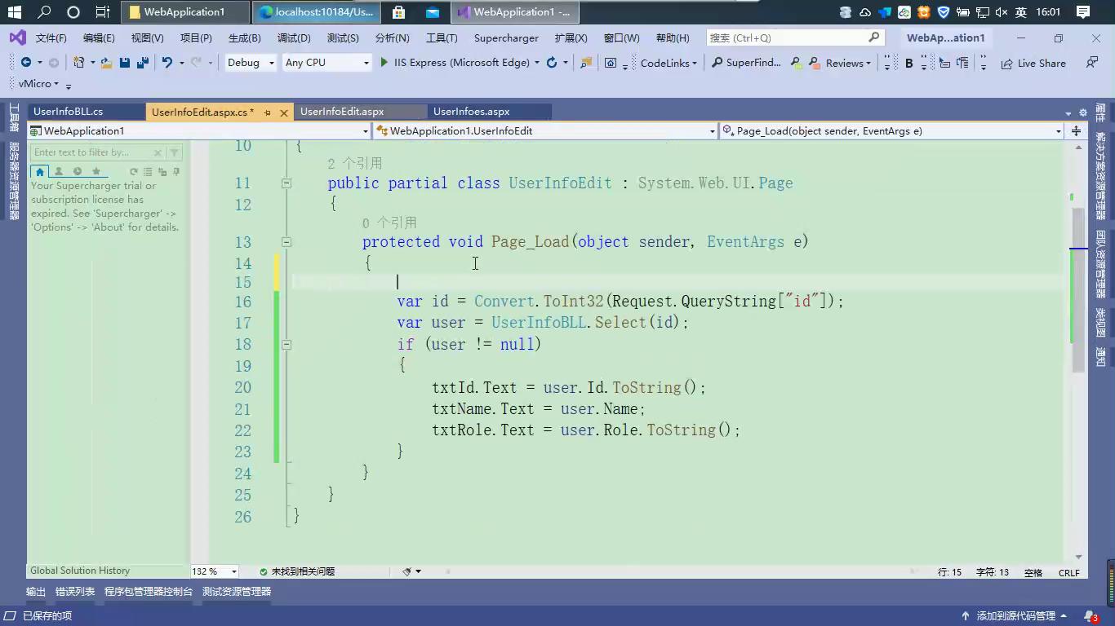Click the feedback person icon
This screenshot has width=1115, height=626.
[1092, 63]
